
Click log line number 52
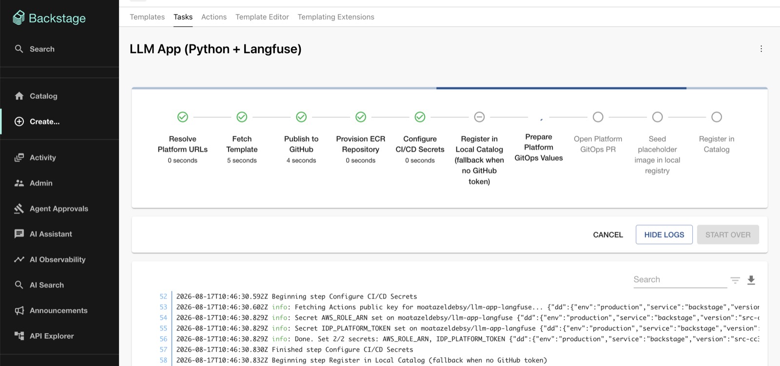pos(163,296)
